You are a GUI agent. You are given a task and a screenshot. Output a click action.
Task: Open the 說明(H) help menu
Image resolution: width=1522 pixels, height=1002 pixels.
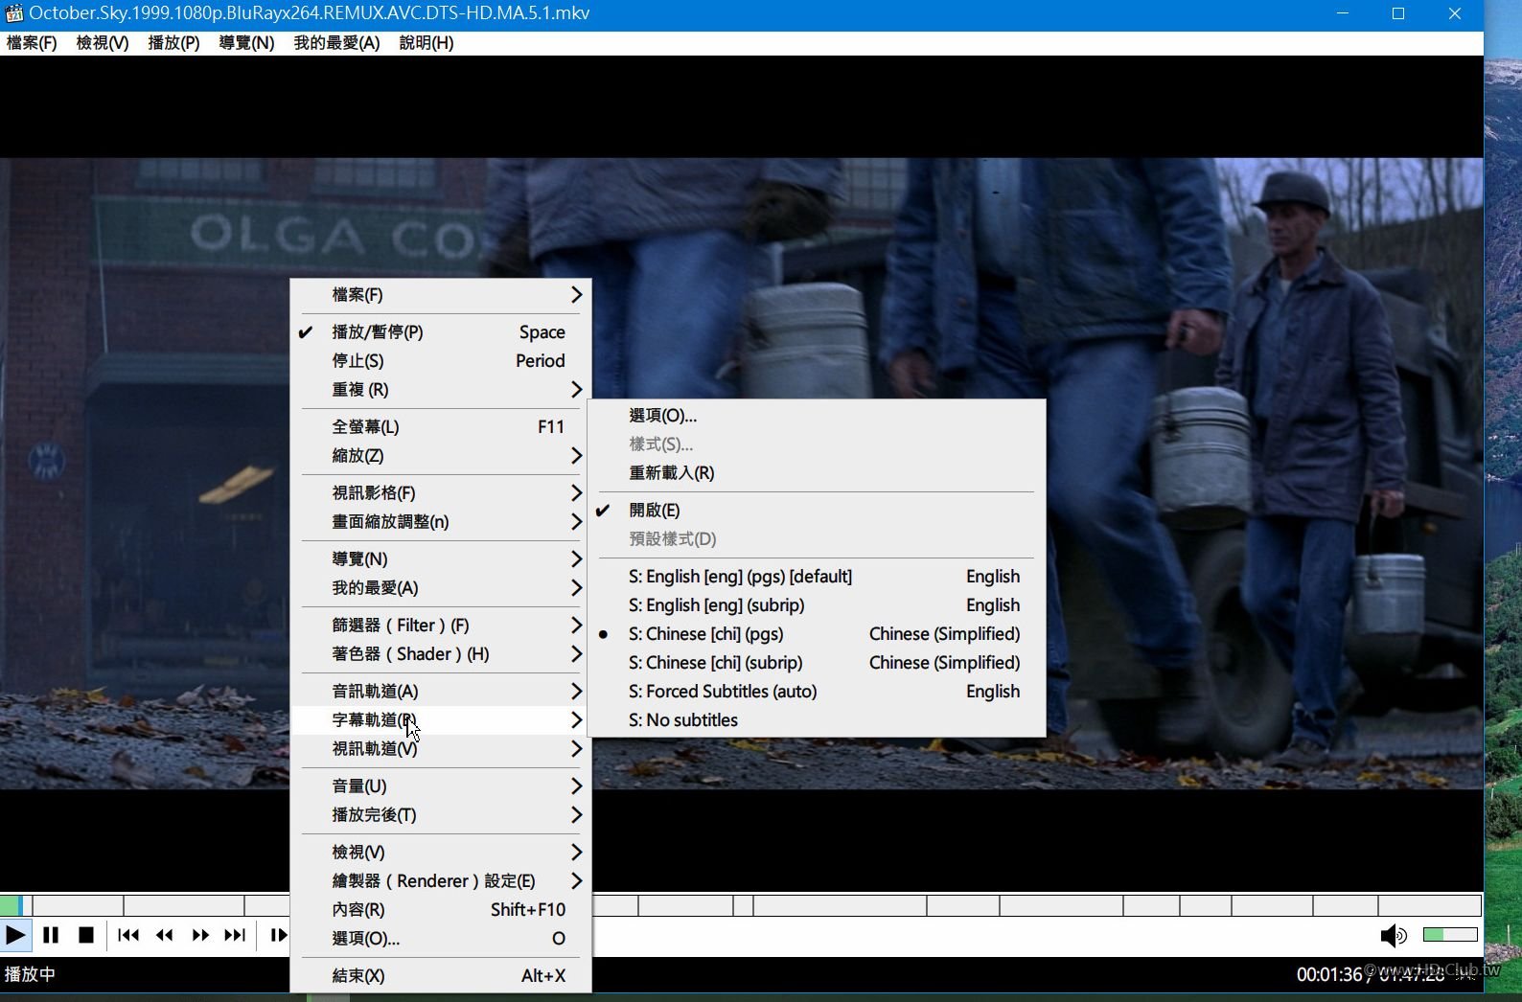[x=427, y=43]
